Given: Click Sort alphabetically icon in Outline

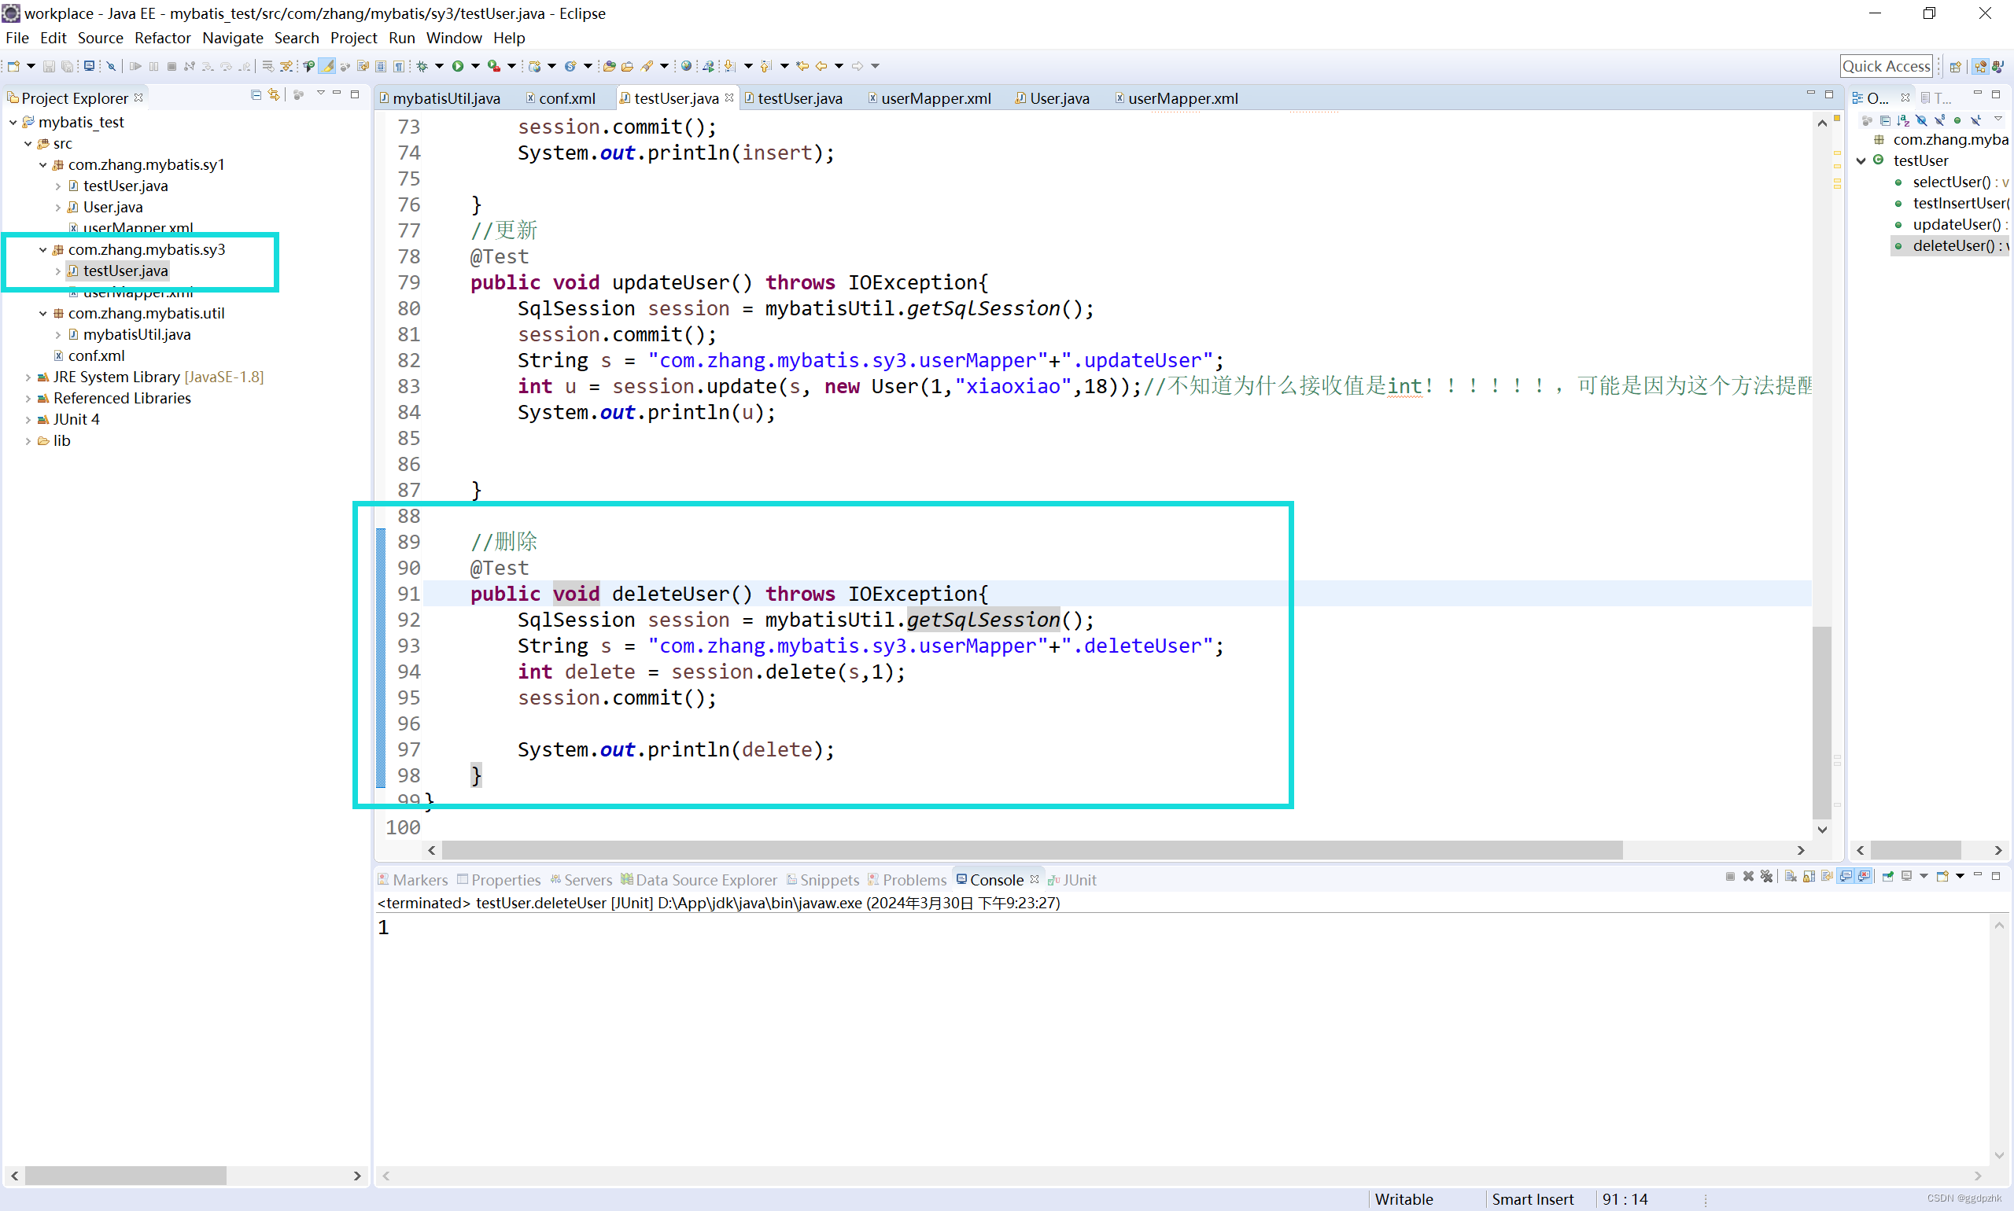Looking at the screenshot, I should coord(1903,121).
